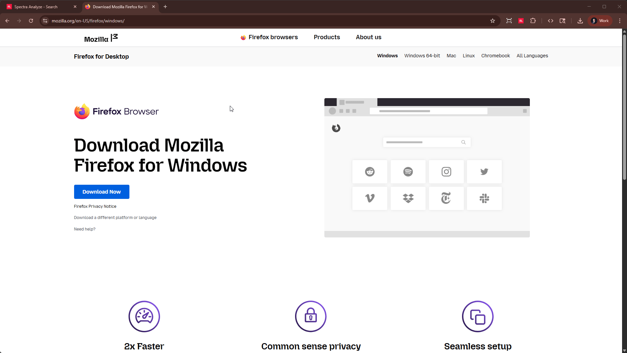Open the search-in-tab toolbar icon
Screen dimensions: 627x353
562,21
